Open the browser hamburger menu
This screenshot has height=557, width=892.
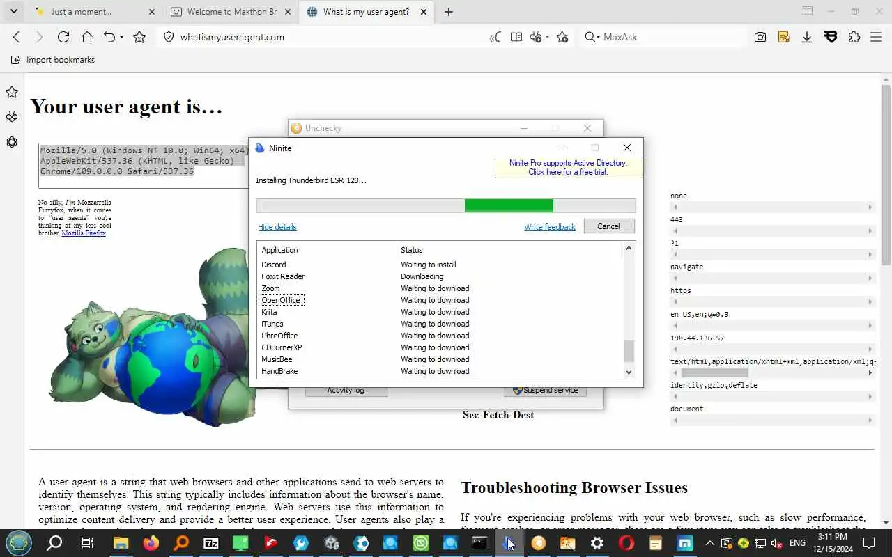[x=876, y=37]
